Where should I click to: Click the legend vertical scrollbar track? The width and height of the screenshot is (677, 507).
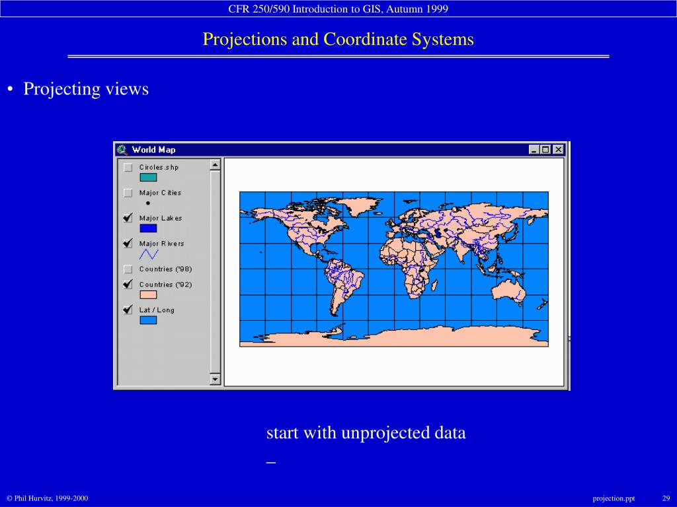tap(215, 271)
